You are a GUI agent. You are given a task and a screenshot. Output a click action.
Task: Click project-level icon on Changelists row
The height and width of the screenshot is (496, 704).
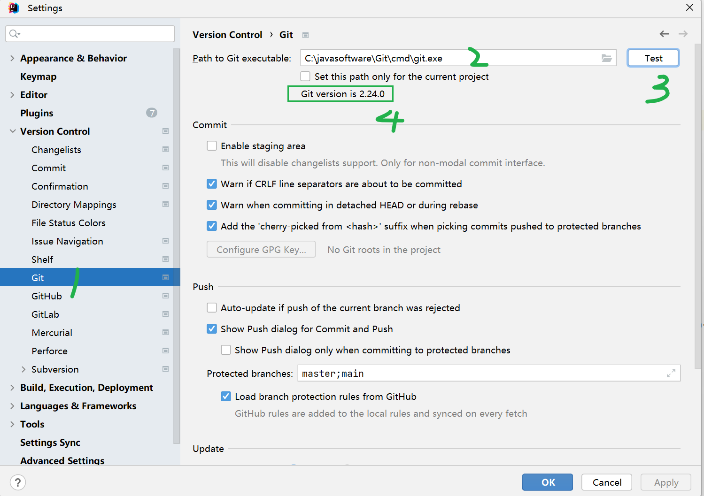pyautogui.click(x=166, y=149)
